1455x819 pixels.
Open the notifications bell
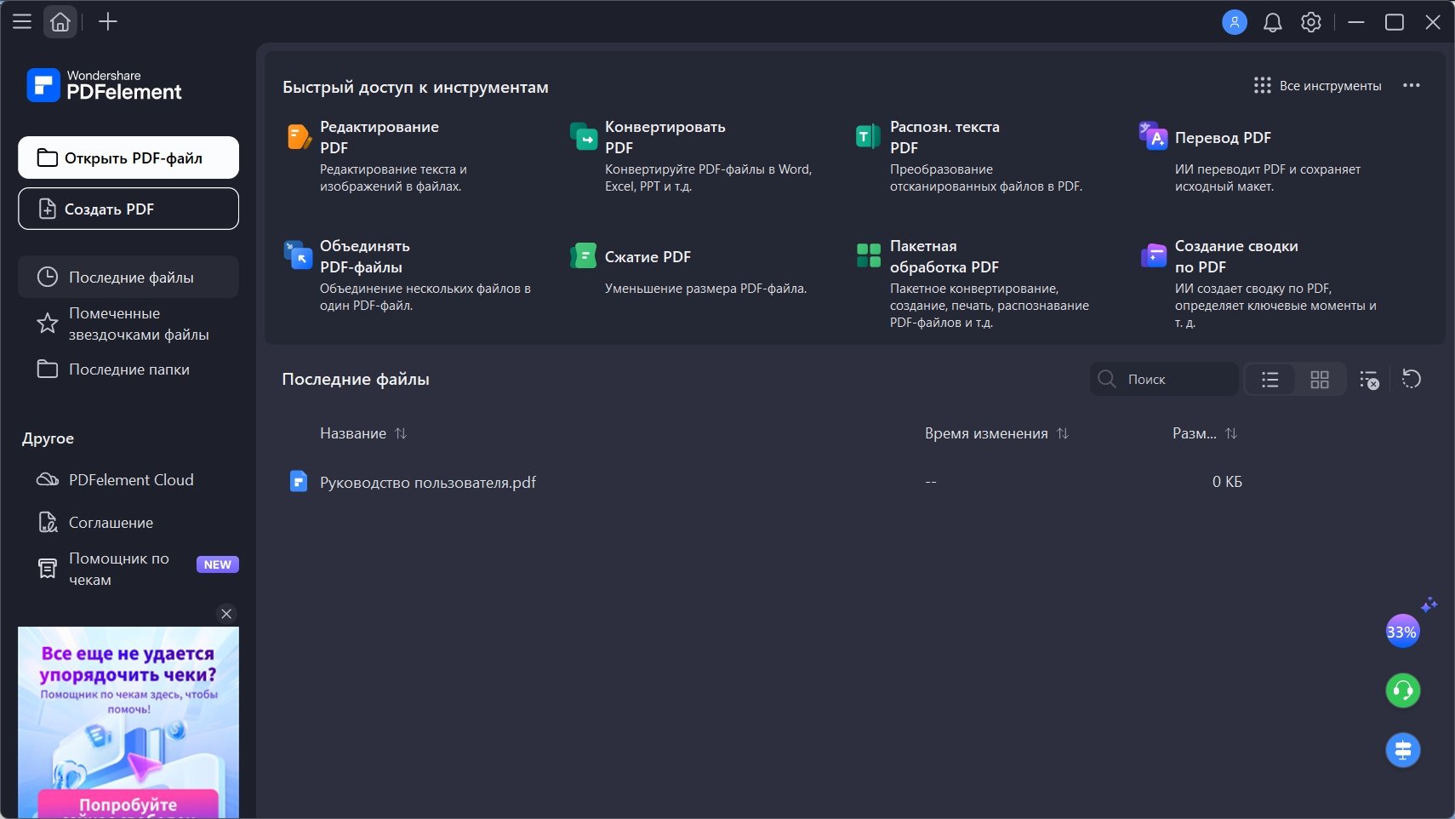coord(1272,23)
